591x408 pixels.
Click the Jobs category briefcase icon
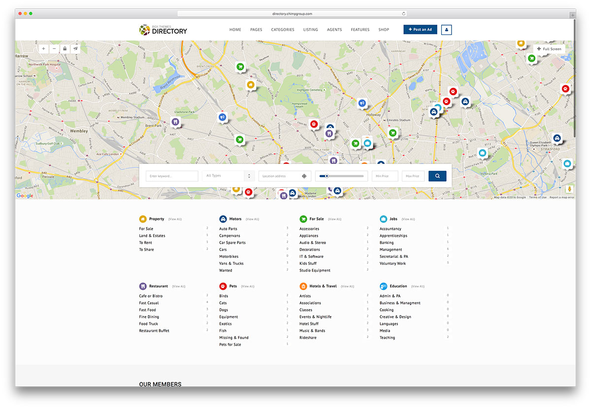[383, 219]
